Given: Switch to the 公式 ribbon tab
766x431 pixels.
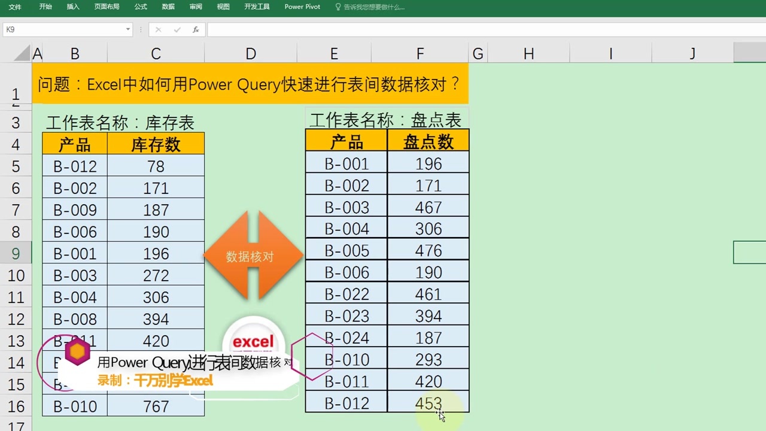Looking at the screenshot, I should (x=141, y=7).
